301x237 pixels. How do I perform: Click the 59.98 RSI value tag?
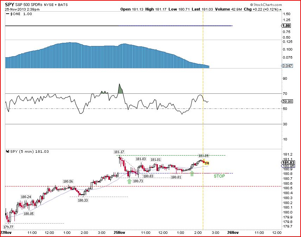(x=287, y=101)
